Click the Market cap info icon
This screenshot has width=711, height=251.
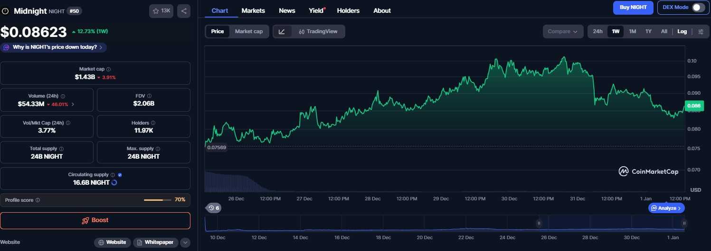(x=109, y=69)
